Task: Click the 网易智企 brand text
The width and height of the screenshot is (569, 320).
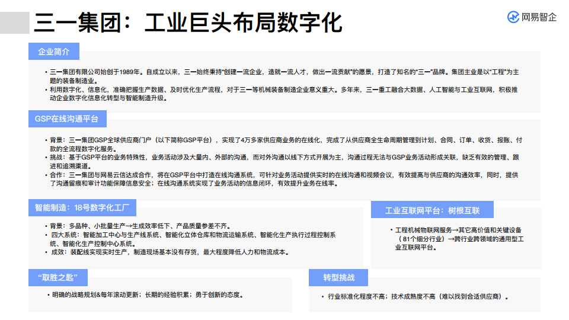Action: pos(539,17)
